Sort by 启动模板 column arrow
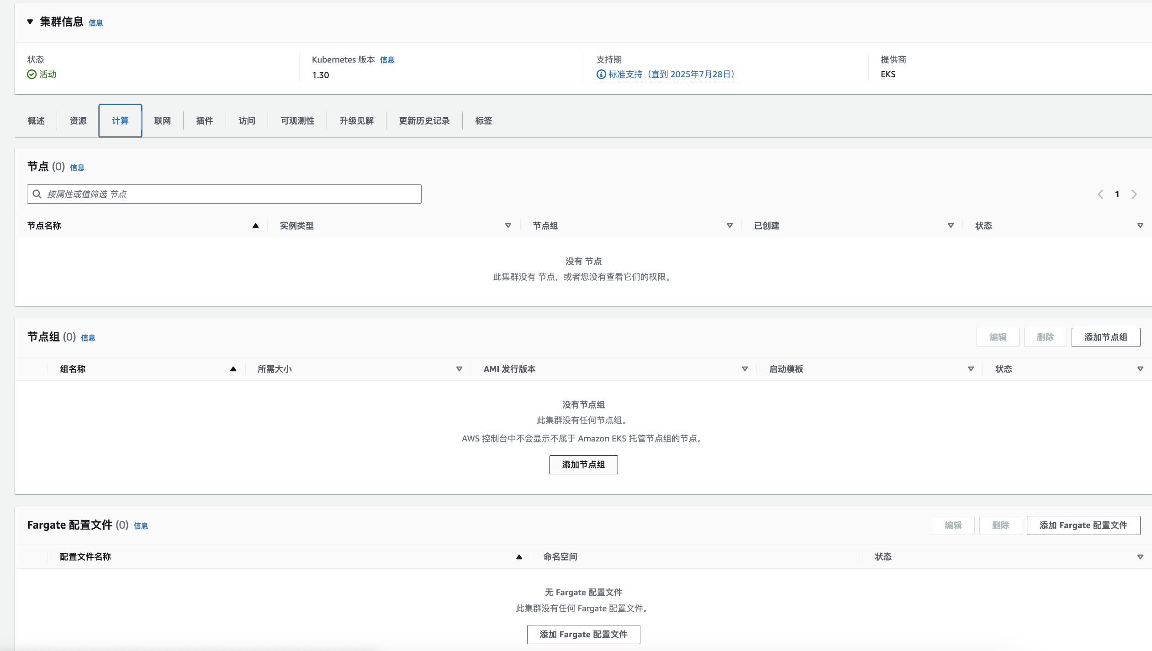Image resolution: width=1152 pixels, height=651 pixels. point(971,369)
